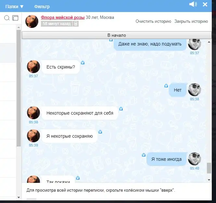Open the Фильтр menu
The width and height of the screenshot is (216, 203).
(x=42, y=6)
